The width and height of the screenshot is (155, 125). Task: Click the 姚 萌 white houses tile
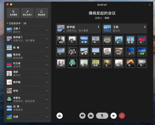(84, 52)
